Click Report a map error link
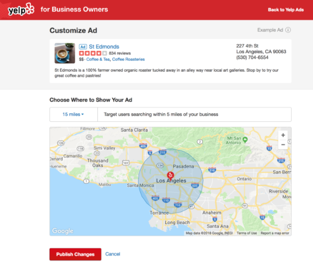 tap(275, 233)
